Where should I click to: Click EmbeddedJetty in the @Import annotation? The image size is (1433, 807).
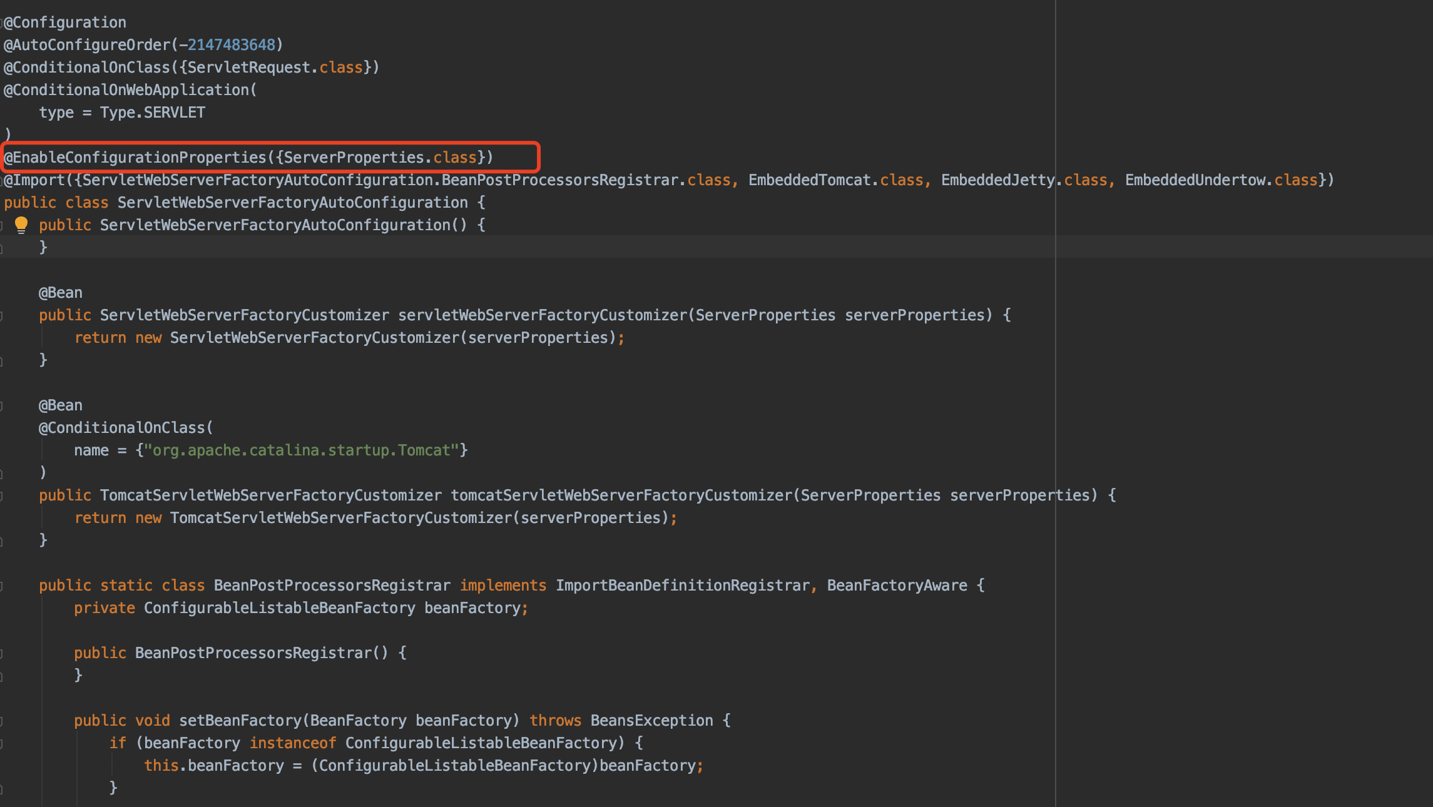[x=997, y=180]
